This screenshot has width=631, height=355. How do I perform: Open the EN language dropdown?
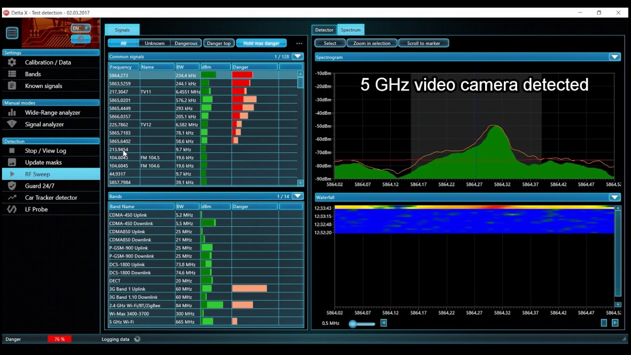81,28
